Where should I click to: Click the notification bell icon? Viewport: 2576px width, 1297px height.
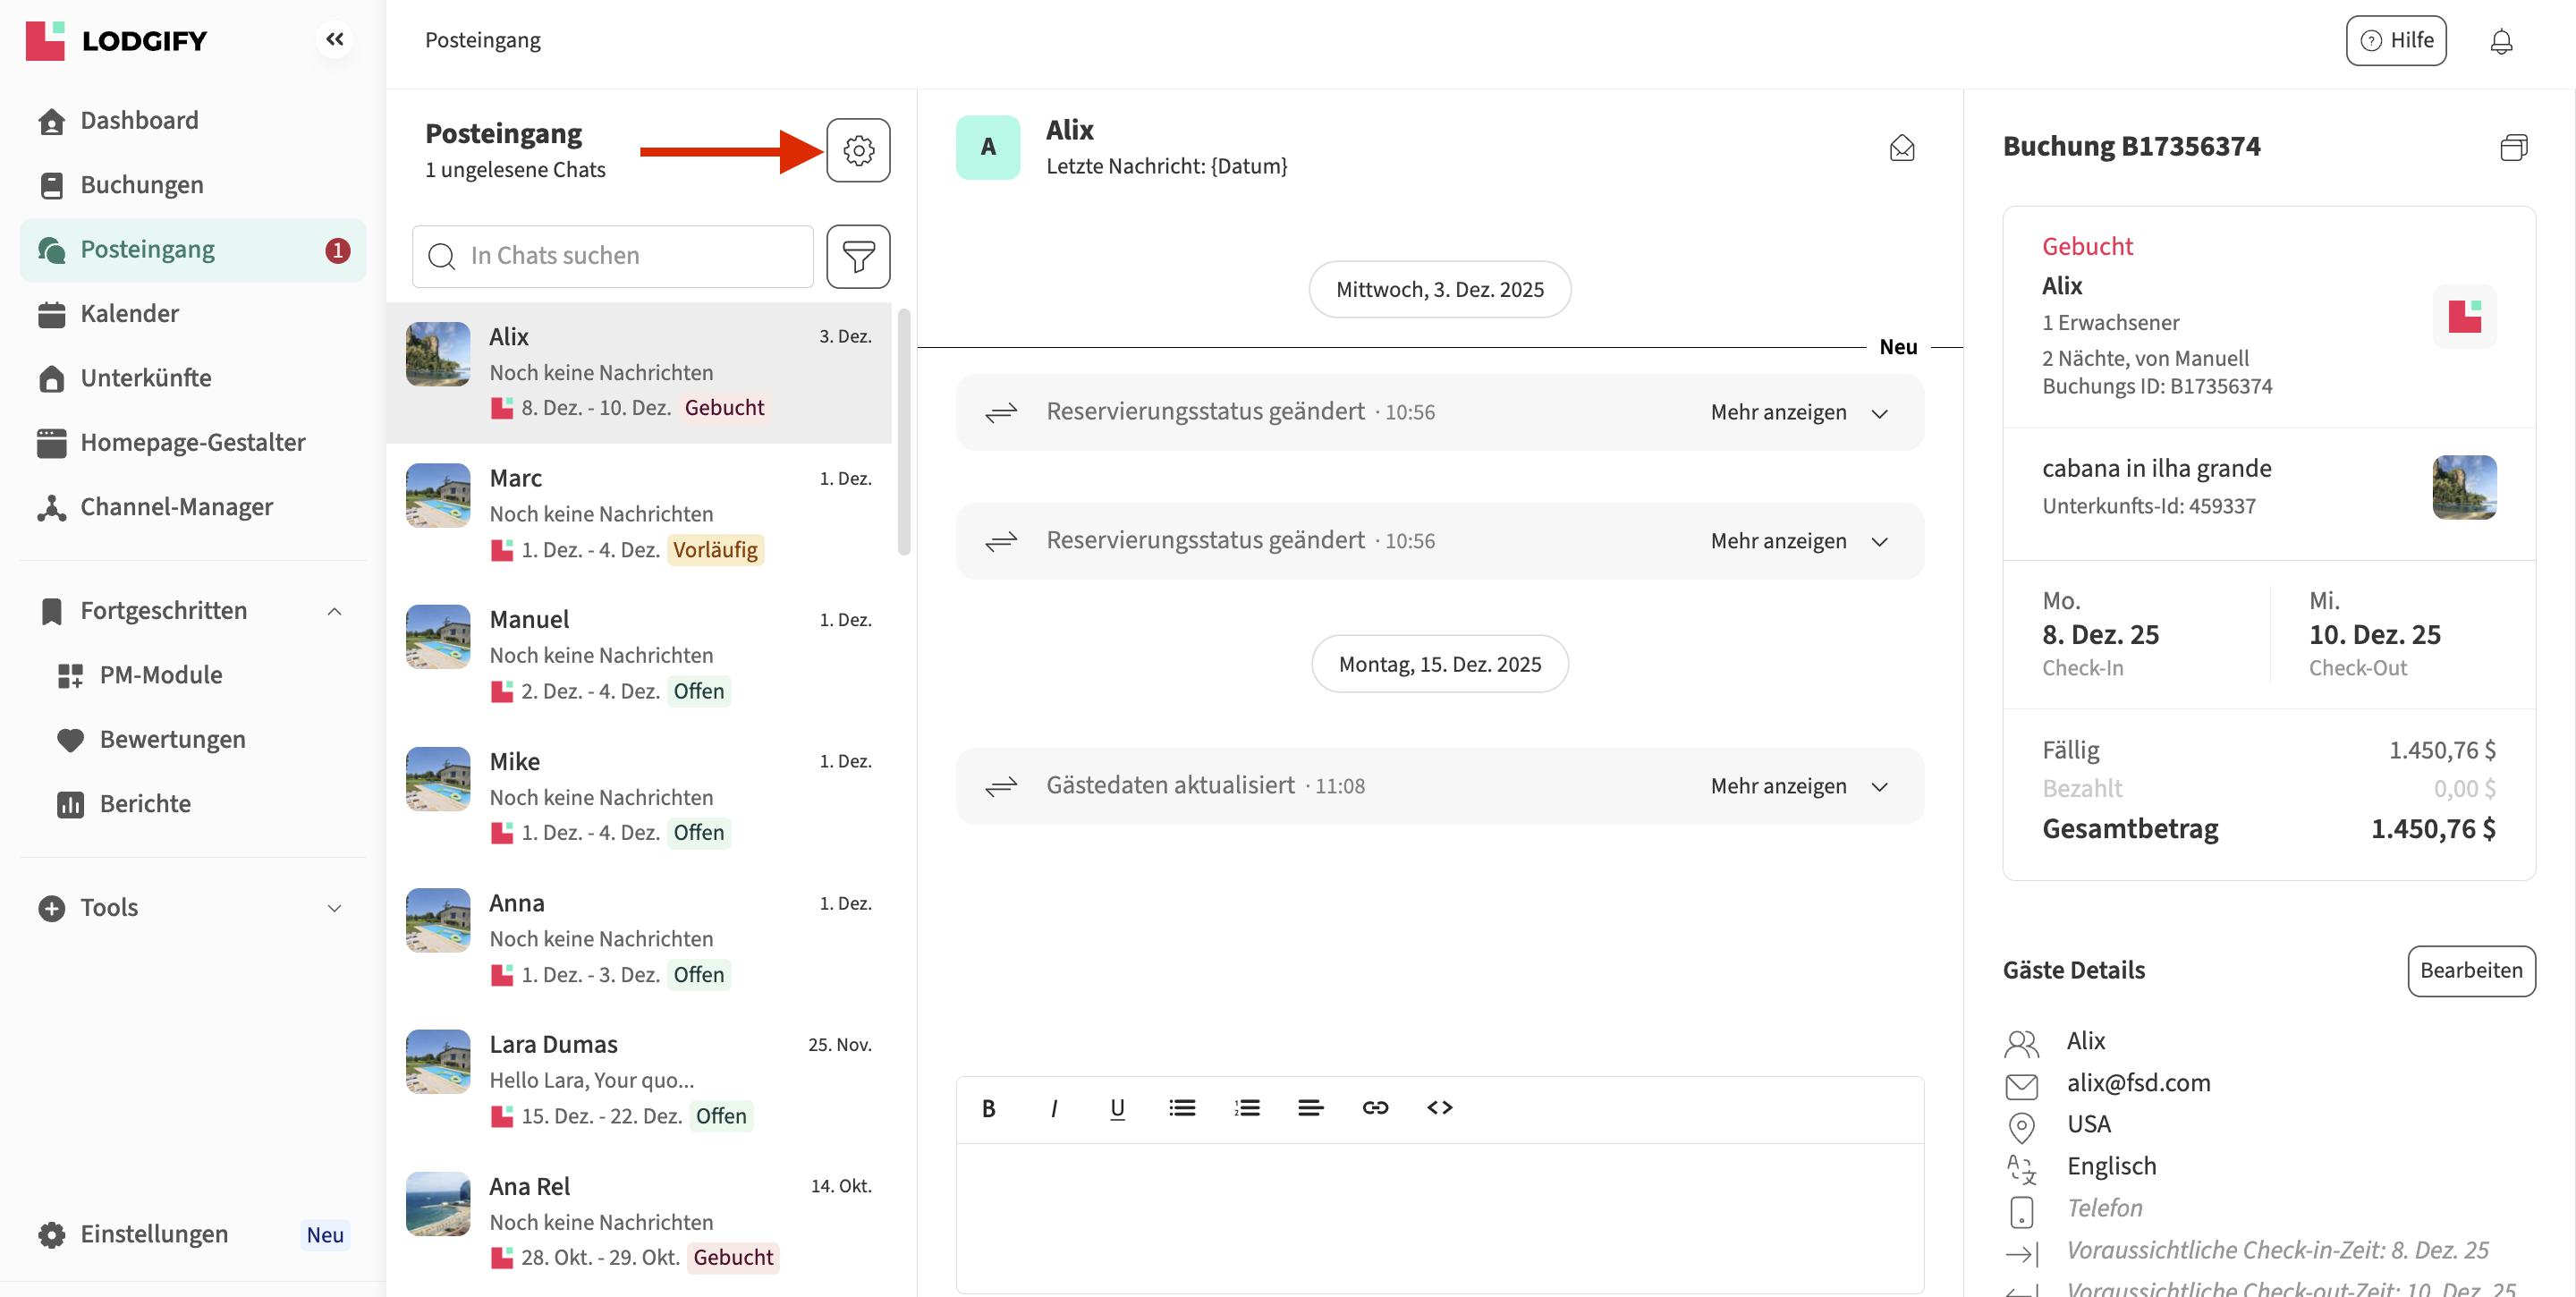click(x=2500, y=41)
